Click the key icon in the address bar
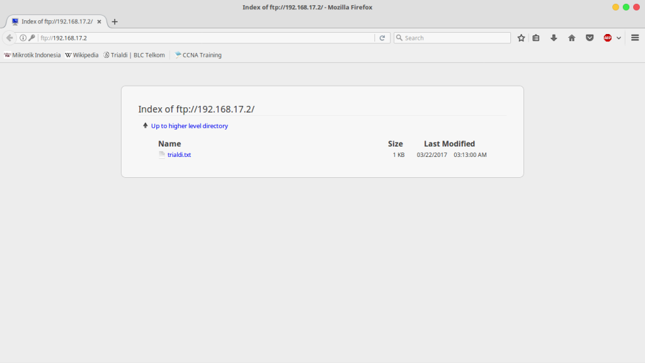 [x=31, y=38]
